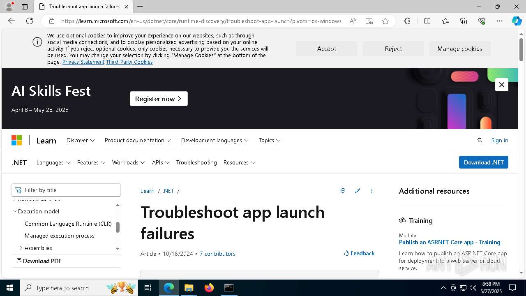
Task: Click the volume speaker tray icon
Action: click(473, 288)
